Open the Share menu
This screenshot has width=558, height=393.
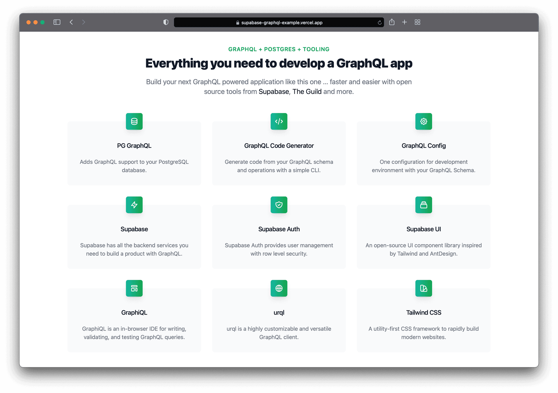click(392, 22)
